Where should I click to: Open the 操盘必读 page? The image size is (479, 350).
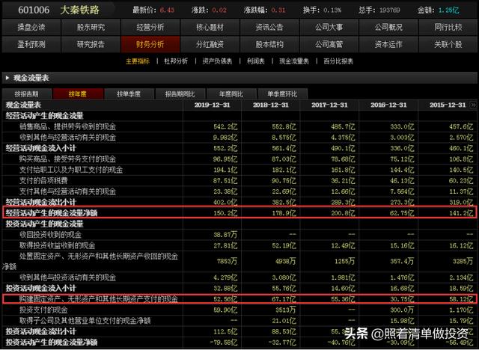pyautogui.click(x=31, y=27)
